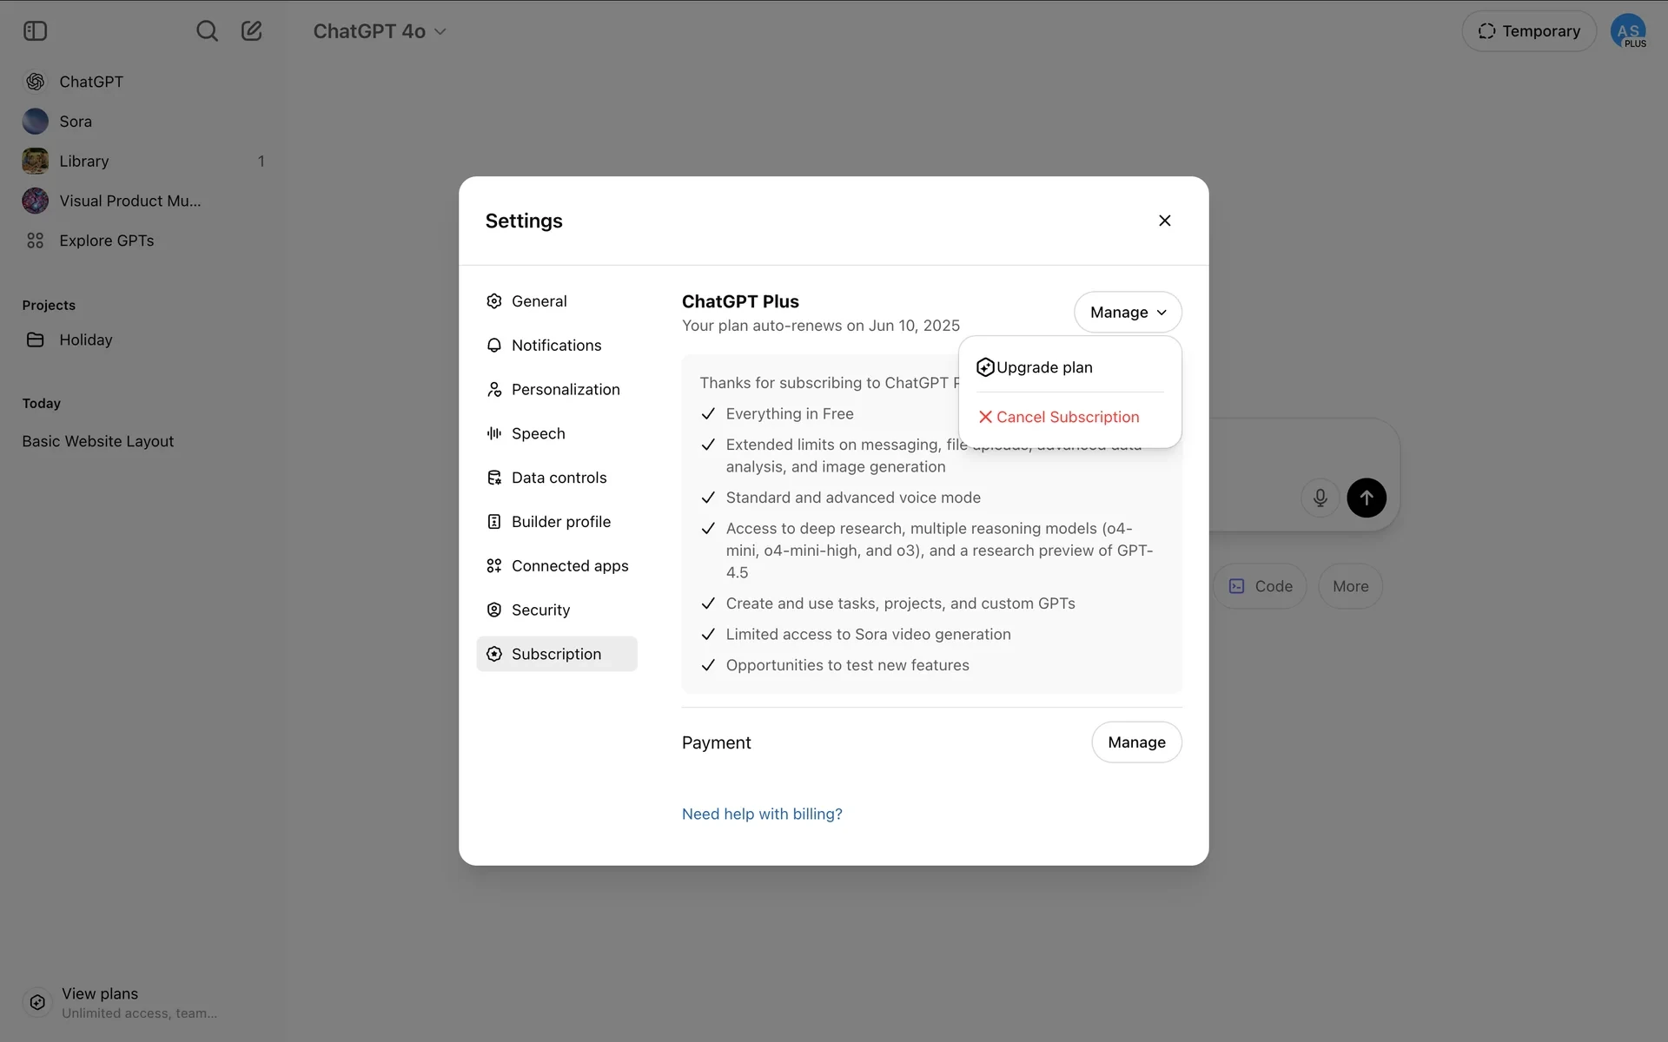Screen dimensions: 1668x1042
Task: Click the Holiday project folder icon
Action: (x=36, y=340)
